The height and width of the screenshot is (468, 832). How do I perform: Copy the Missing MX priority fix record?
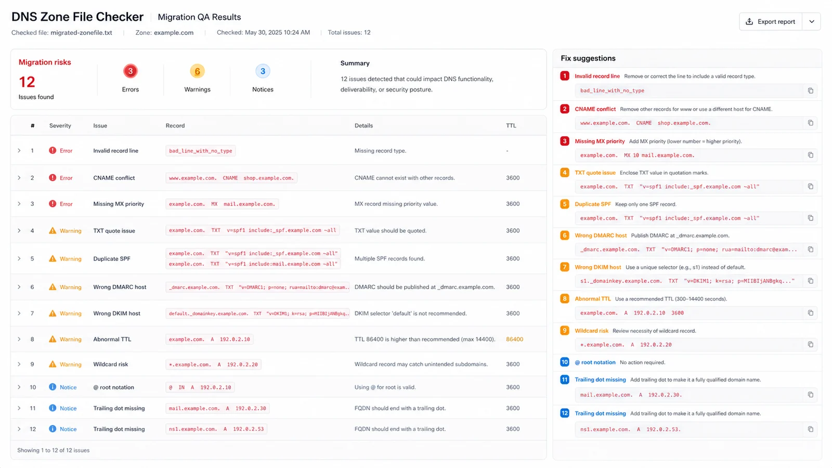pos(810,155)
